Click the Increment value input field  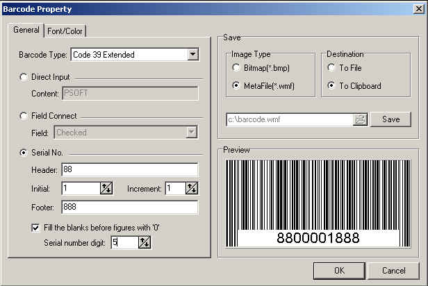[x=176, y=188]
